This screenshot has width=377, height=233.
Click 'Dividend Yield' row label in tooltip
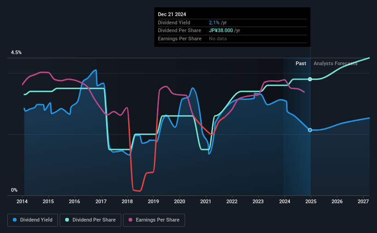tap(174, 22)
